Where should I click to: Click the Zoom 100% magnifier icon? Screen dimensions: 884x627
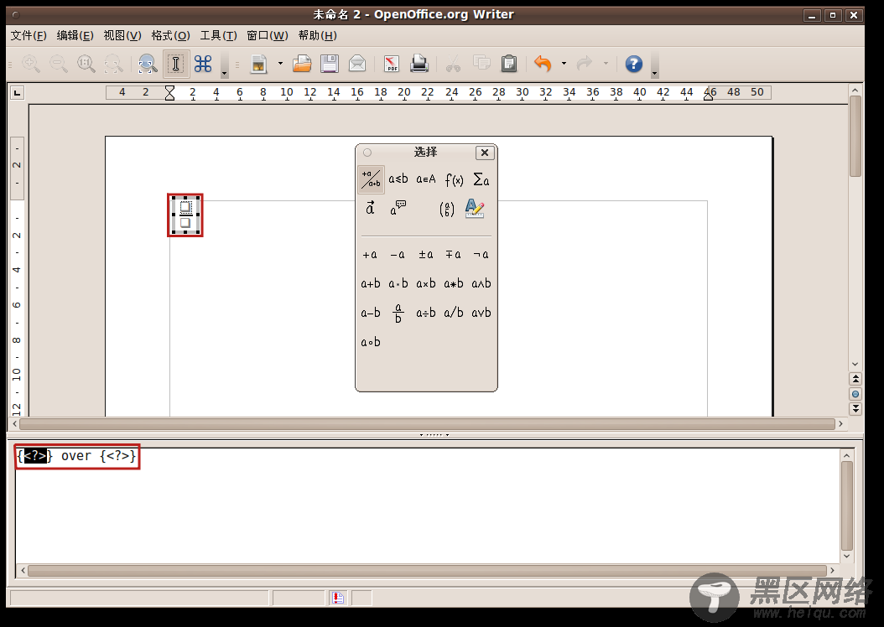pyautogui.click(x=86, y=64)
